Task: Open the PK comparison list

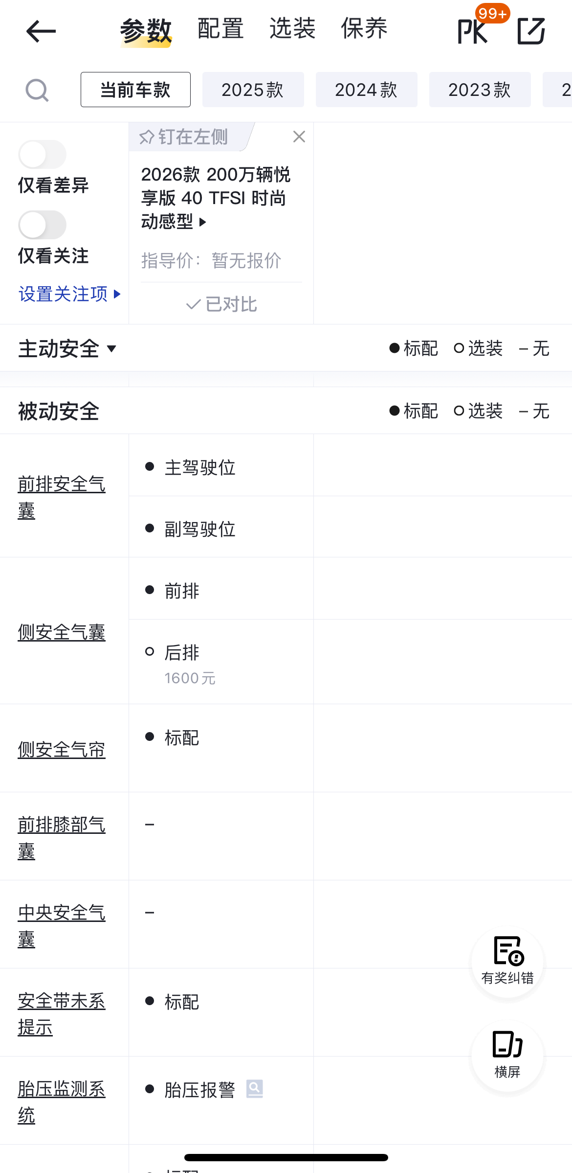Action: tap(473, 31)
